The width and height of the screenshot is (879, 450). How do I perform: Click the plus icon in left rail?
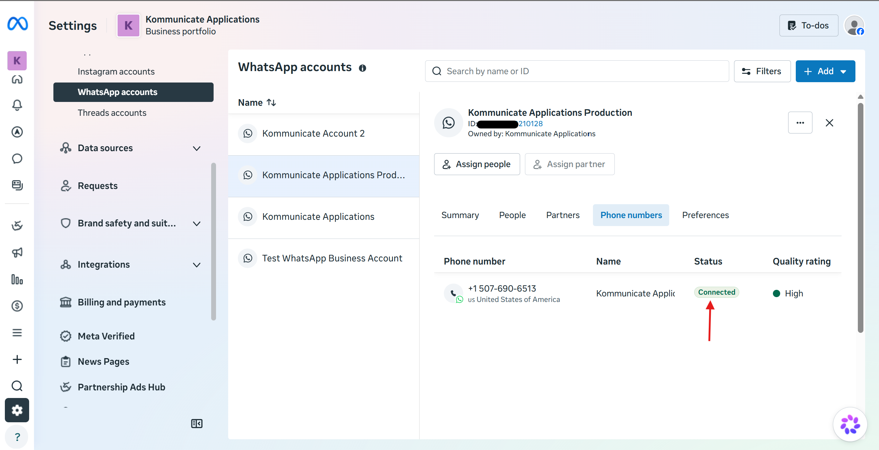click(17, 360)
